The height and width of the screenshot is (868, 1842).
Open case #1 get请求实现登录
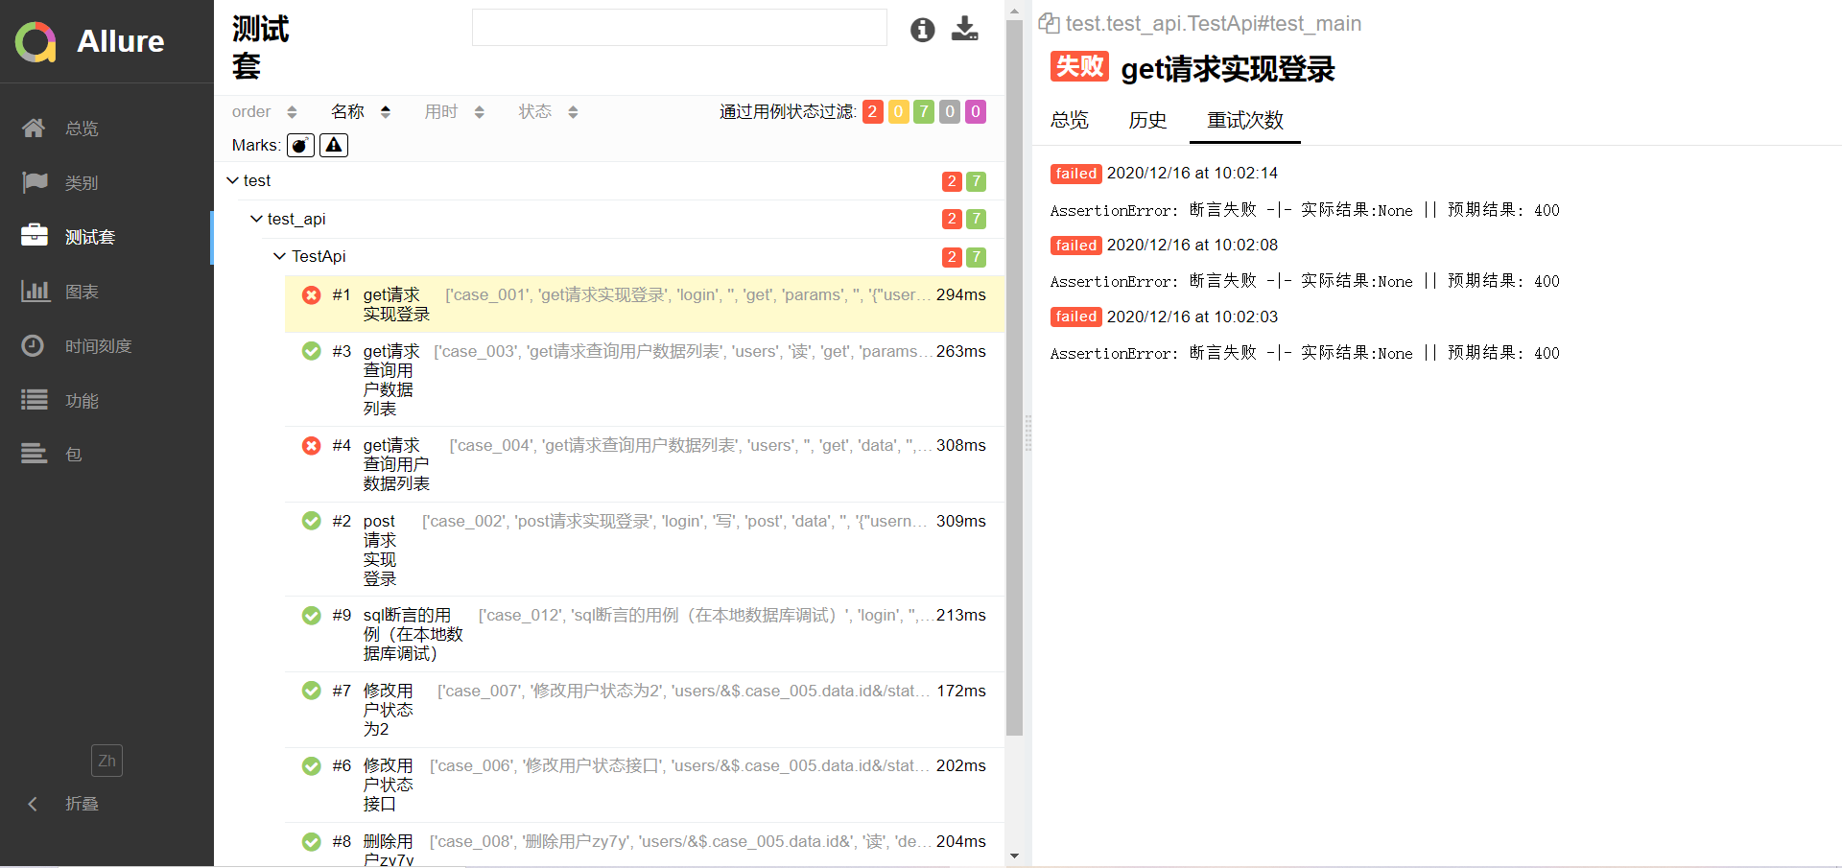pyautogui.click(x=645, y=304)
